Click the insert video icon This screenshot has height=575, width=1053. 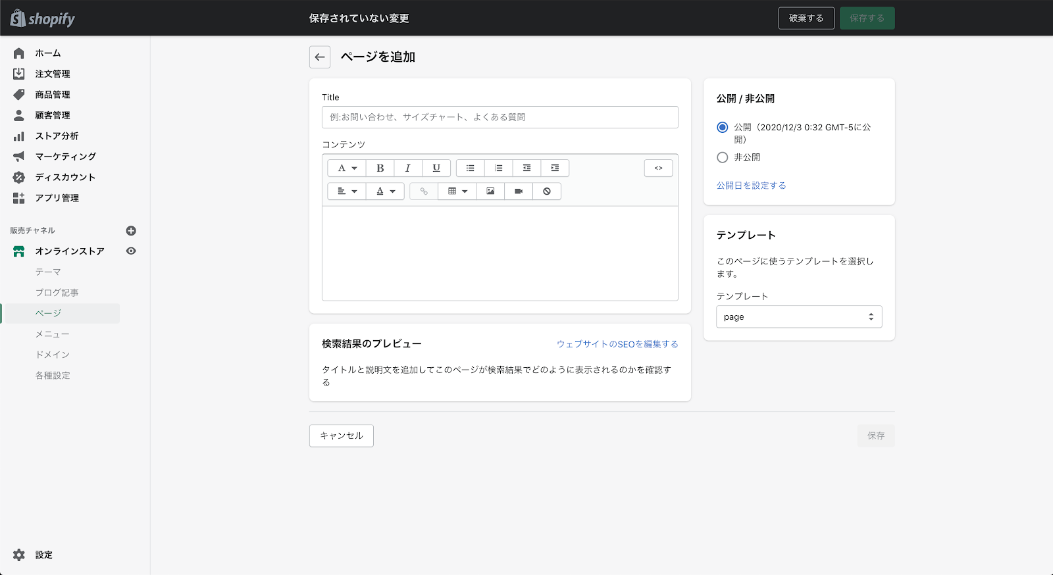[519, 191]
